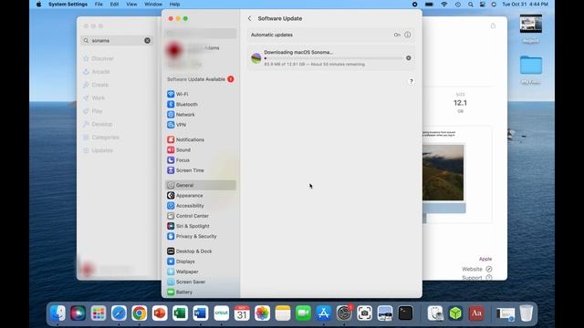Cancel the macOS Sonoma download
The height and width of the screenshot is (328, 584).
click(x=409, y=58)
